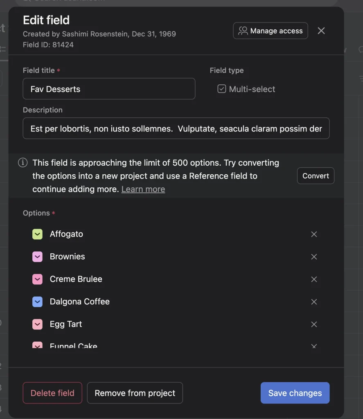Click the Delete field button
This screenshot has width=363, height=419.
click(52, 392)
